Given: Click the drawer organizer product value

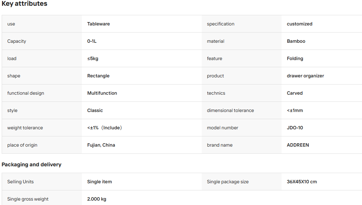Looking at the screenshot, I should pyautogui.click(x=305, y=76).
